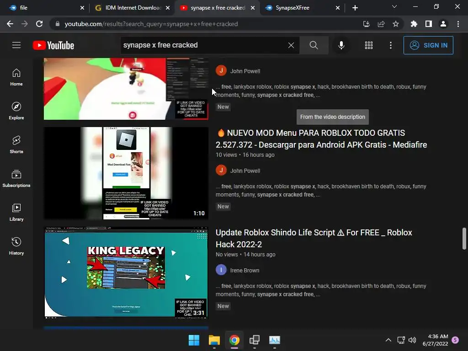Expand the tab search chevron
This screenshot has width=468, height=351.
coord(394,6)
